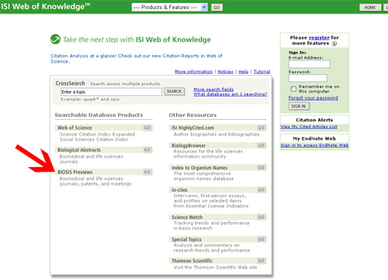Click the info icon beside more features
Screen dimensions: 388x280
click(334, 43)
